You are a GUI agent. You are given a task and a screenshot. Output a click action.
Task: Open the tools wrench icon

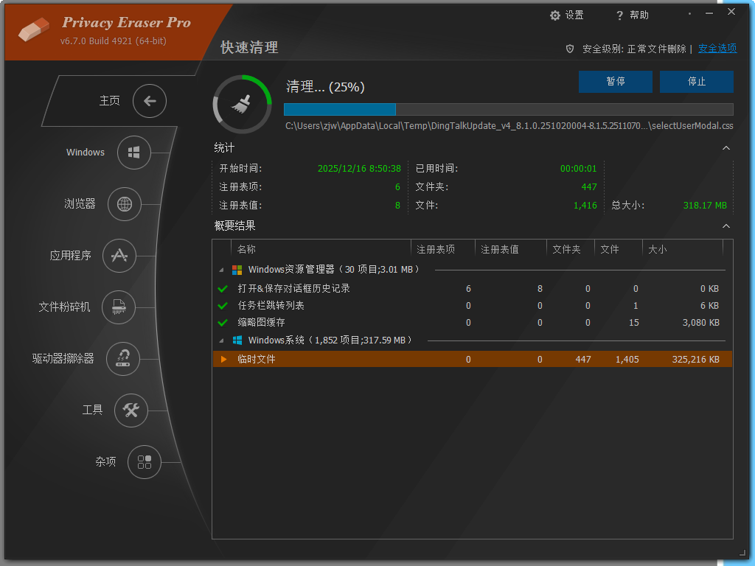coord(131,410)
